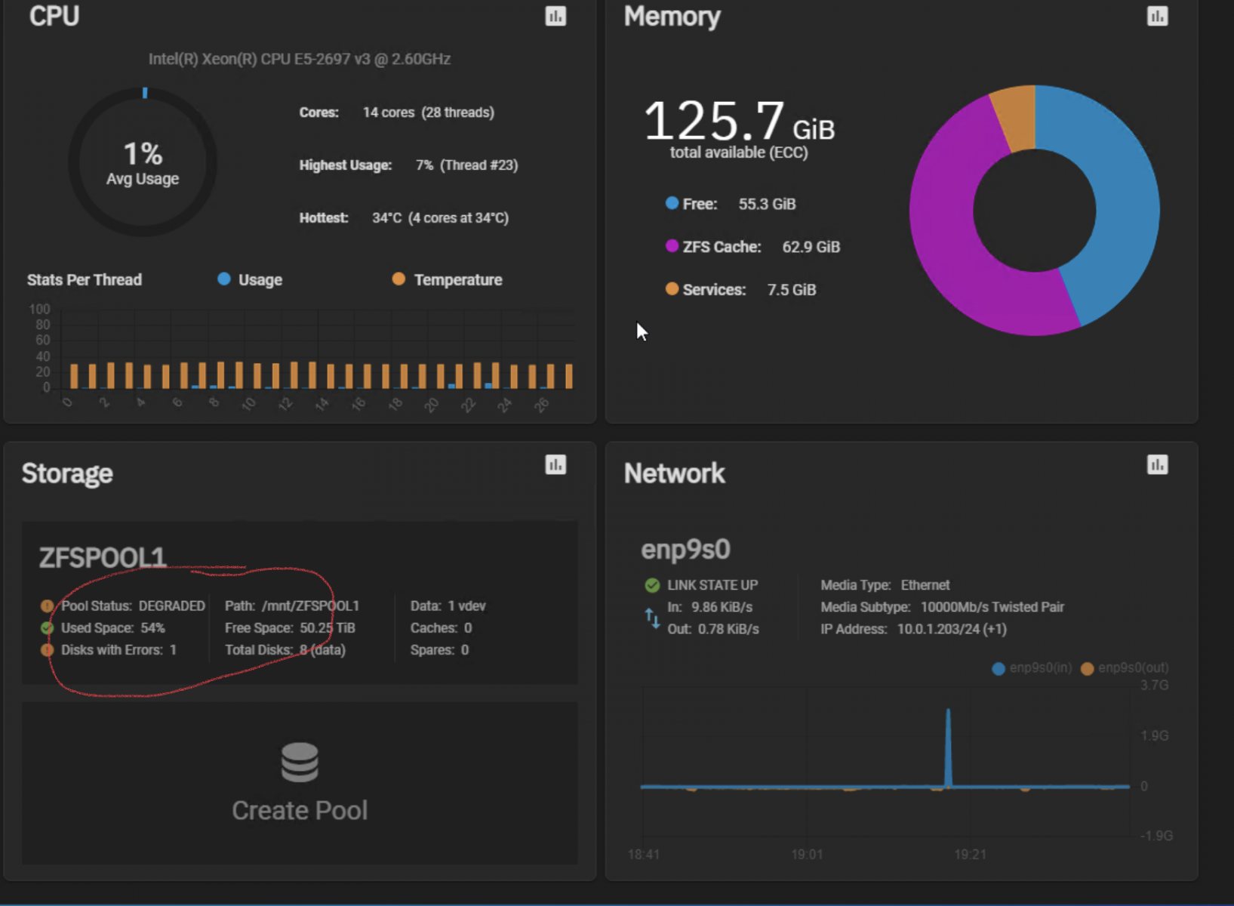Click the LINK STATE UP check icon

point(652,585)
